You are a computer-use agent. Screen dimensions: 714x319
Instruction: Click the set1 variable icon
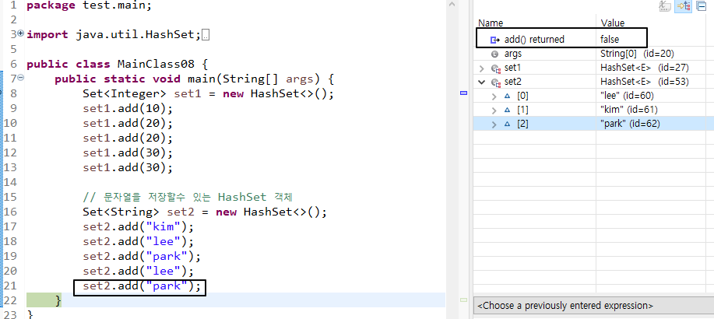pos(495,68)
